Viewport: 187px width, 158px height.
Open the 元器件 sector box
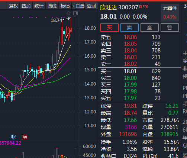tap(170, 13)
